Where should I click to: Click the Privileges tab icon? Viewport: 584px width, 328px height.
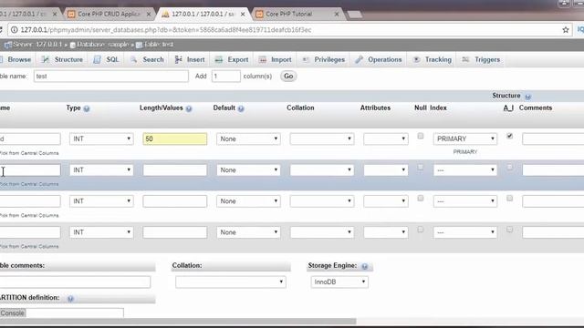click(306, 59)
